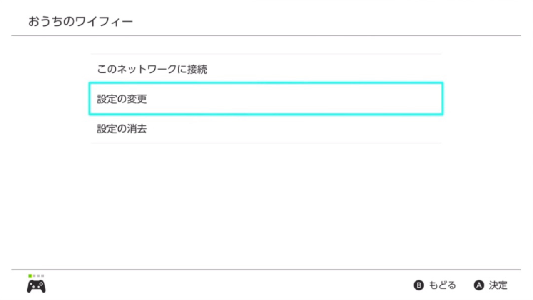Click the gray player indicator dots
Screen dimensions: 533x300
(x=38, y=276)
